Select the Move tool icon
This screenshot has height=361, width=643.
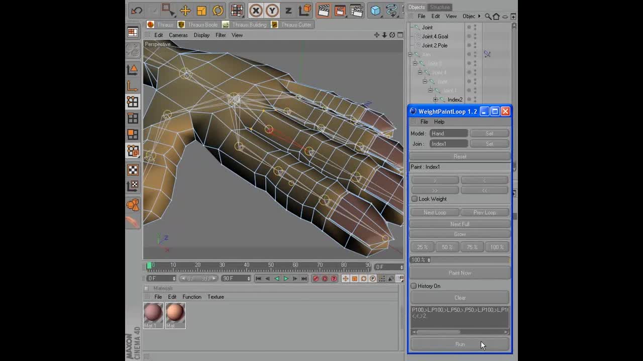(x=185, y=11)
